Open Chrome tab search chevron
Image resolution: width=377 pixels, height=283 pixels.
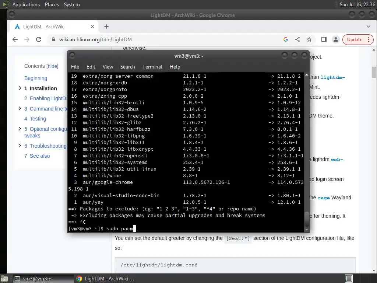click(x=368, y=27)
